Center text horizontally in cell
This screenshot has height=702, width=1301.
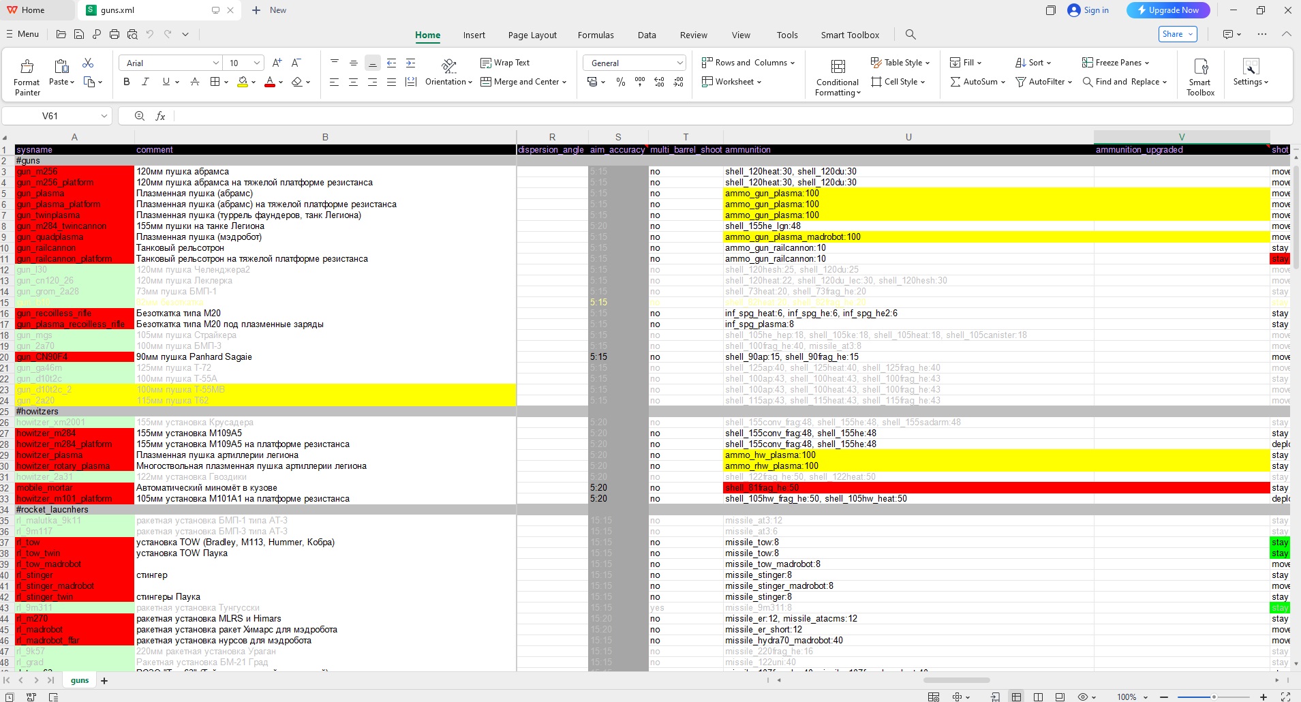click(x=353, y=82)
